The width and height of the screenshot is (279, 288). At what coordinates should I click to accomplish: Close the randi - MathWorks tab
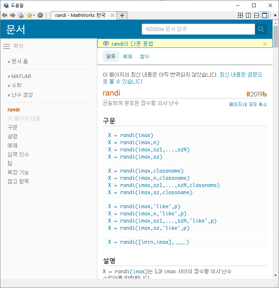112,15
